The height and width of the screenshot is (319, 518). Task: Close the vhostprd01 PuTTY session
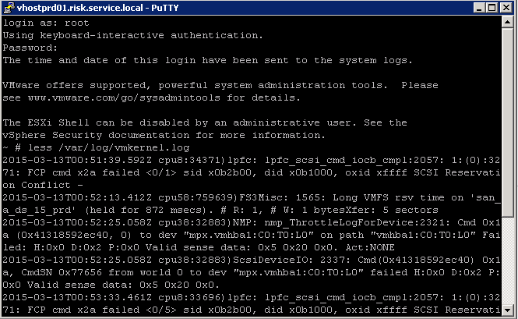click(x=506, y=8)
